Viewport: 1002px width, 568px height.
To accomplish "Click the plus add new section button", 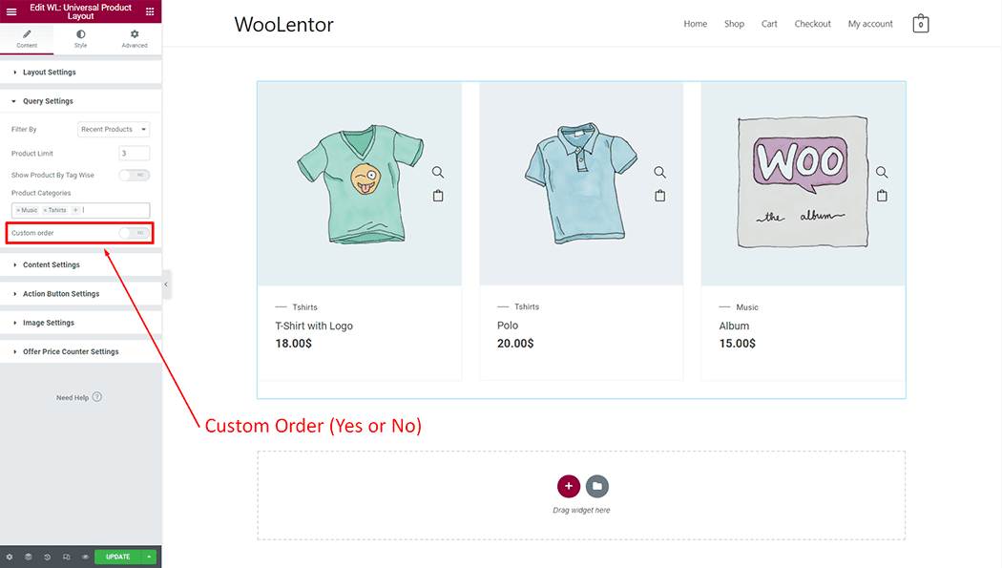I will point(569,486).
